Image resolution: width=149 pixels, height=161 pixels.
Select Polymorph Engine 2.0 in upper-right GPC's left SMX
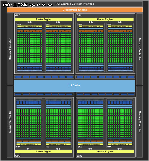pos(91,27)
